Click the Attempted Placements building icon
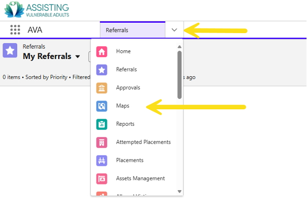The width and height of the screenshot is (307, 202). 102,142
